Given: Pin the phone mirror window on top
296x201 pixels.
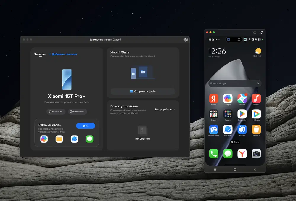Looking at the screenshot, I should [261, 33].
